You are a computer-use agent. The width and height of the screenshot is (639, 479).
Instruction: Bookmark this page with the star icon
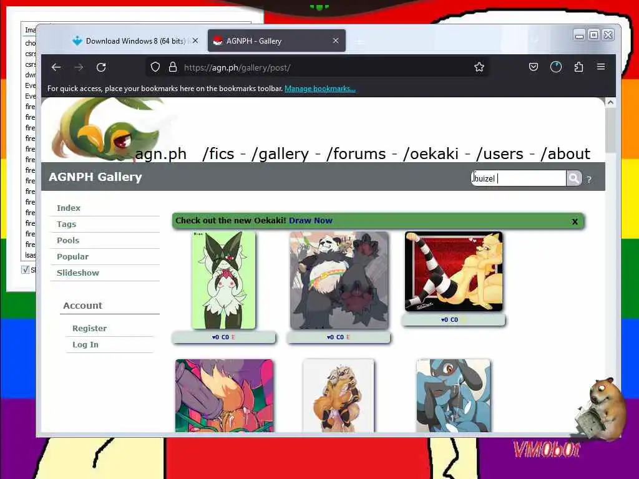click(479, 67)
